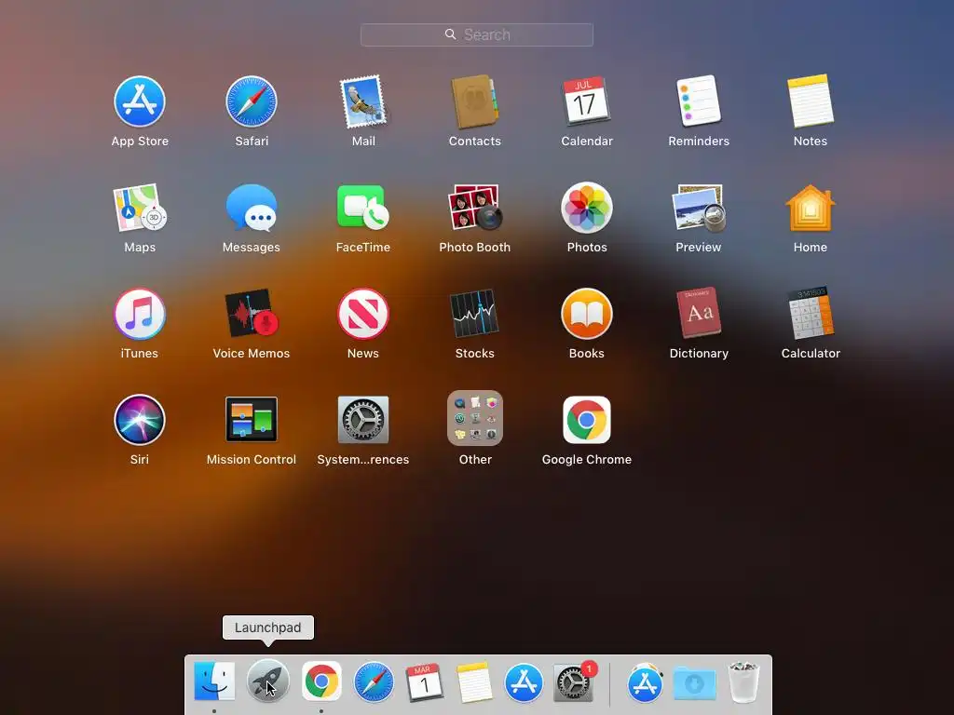Open FaceTime
This screenshot has width=954, height=715.
(x=363, y=208)
